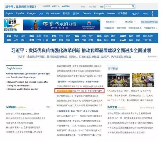
Task: Switch to the Deutsch edition
Action: [87, 13]
